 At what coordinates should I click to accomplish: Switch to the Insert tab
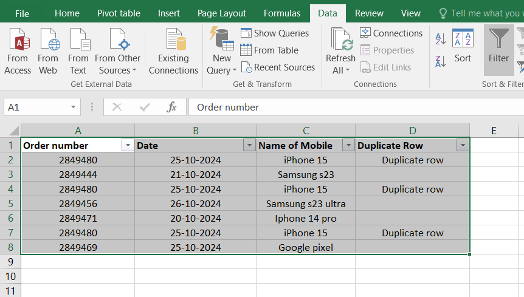pyautogui.click(x=169, y=13)
